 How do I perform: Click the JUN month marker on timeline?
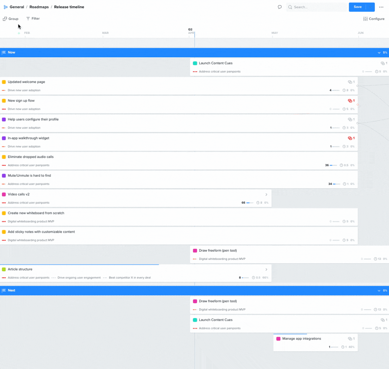coord(361,33)
